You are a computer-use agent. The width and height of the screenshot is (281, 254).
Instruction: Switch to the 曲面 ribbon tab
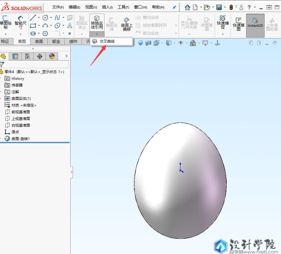pos(39,41)
